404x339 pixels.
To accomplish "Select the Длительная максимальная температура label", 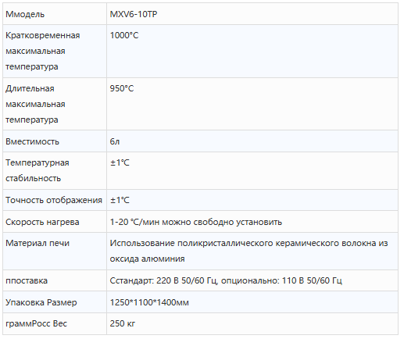I will pyautogui.click(x=35, y=104).
